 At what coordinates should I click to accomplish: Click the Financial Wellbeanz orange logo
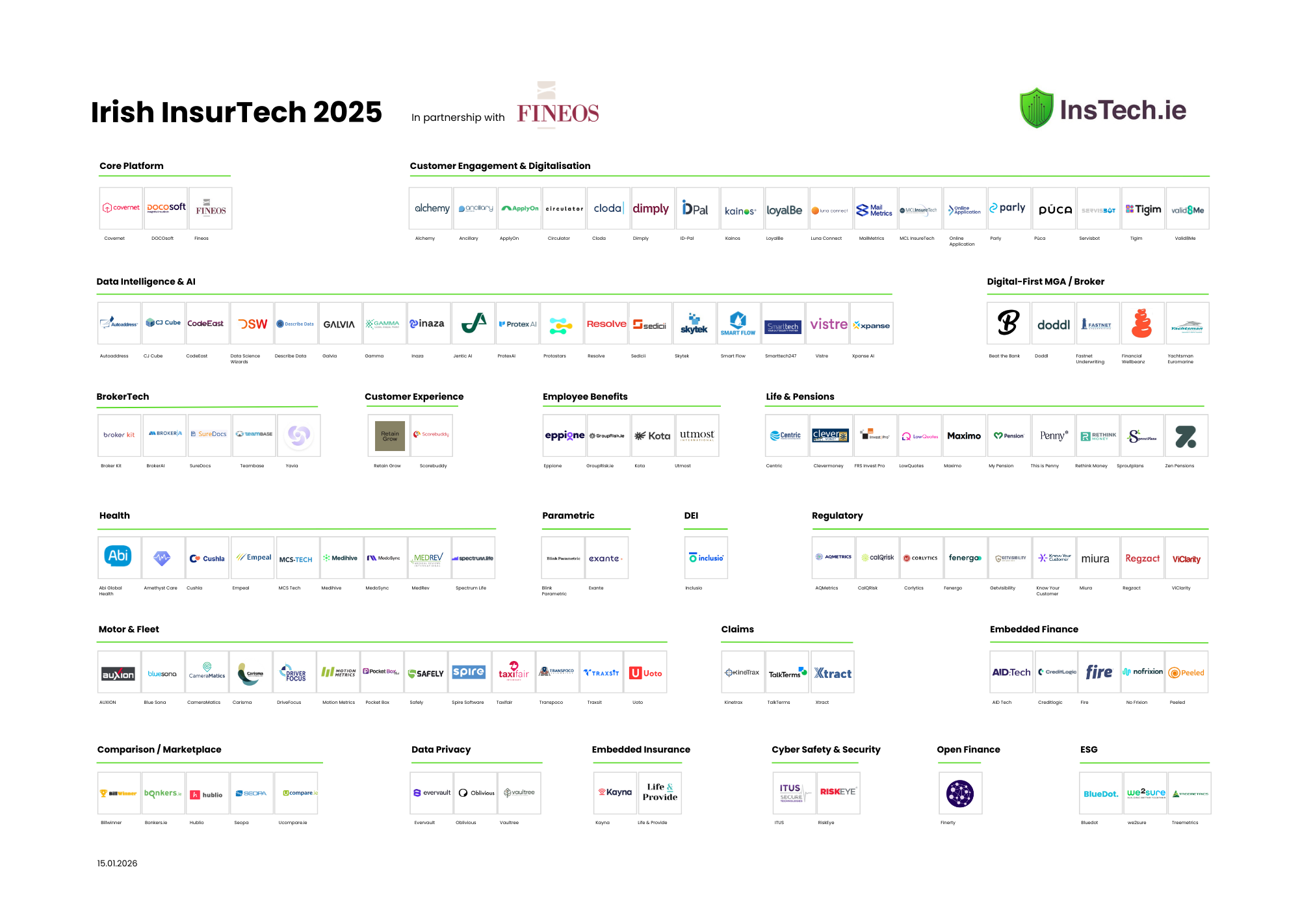[1141, 323]
